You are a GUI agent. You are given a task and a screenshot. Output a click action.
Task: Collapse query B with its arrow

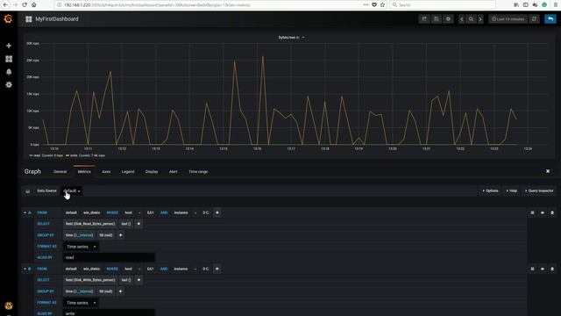point(25,269)
